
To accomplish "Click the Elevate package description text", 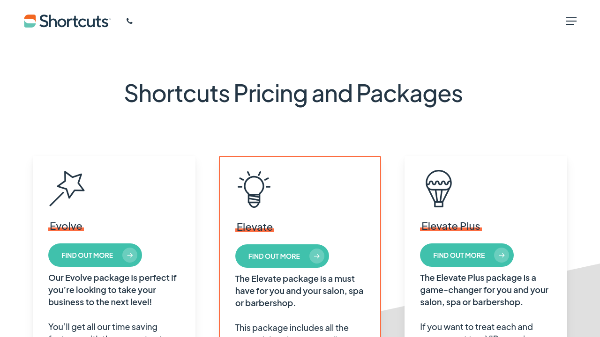I will tap(299, 291).
